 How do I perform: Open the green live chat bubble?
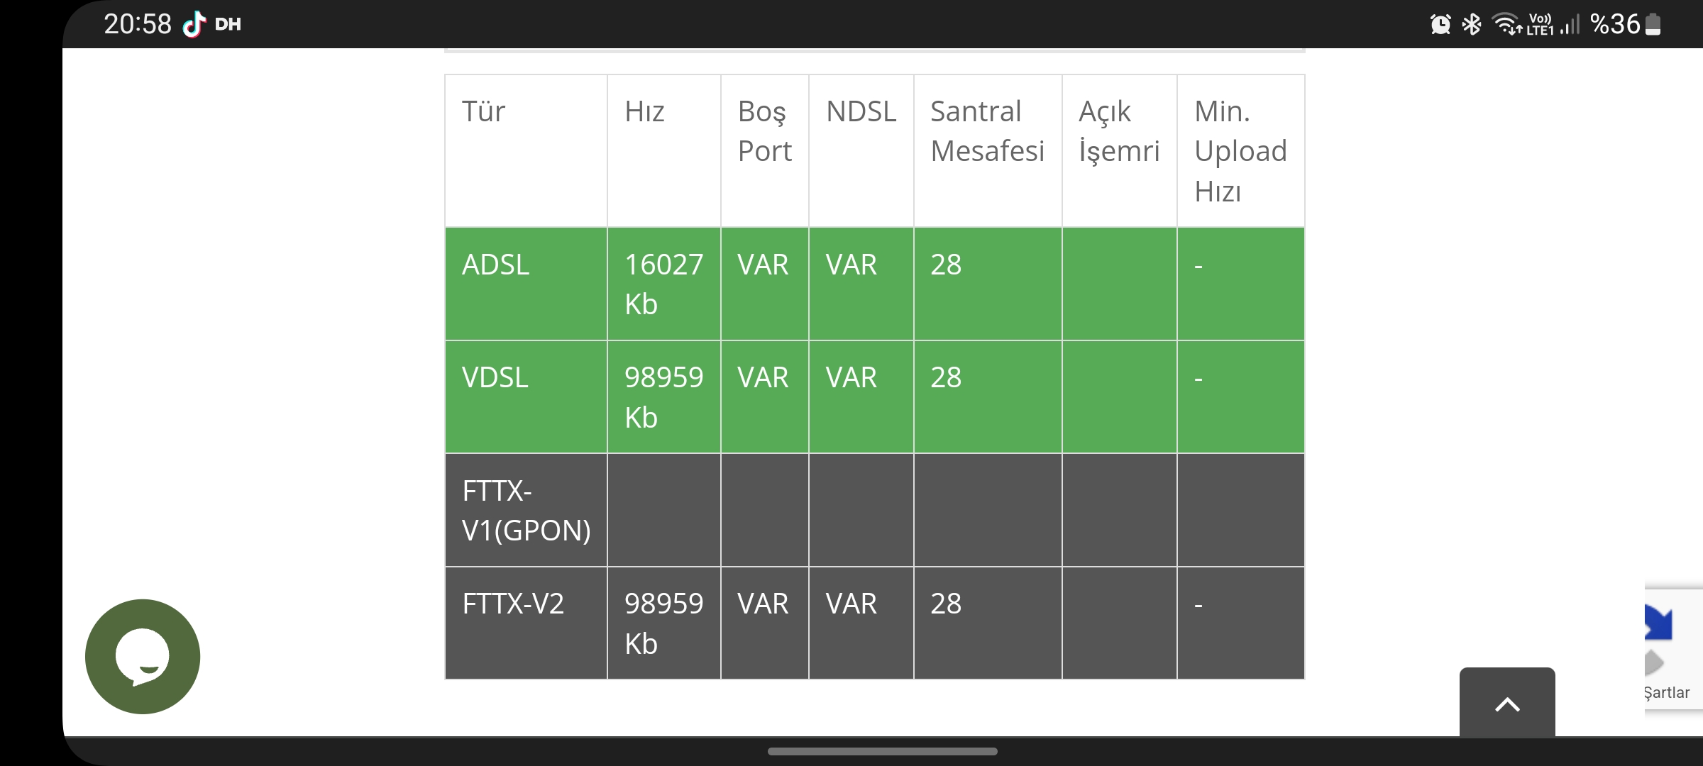point(143,657)
